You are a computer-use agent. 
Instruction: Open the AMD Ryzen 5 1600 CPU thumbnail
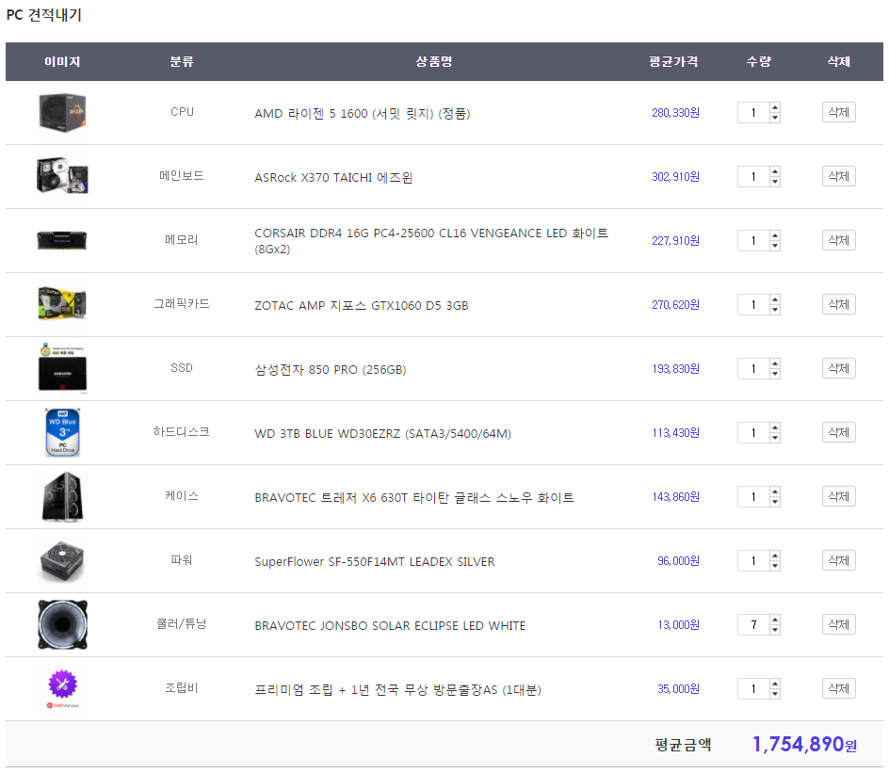click(62, 113)
